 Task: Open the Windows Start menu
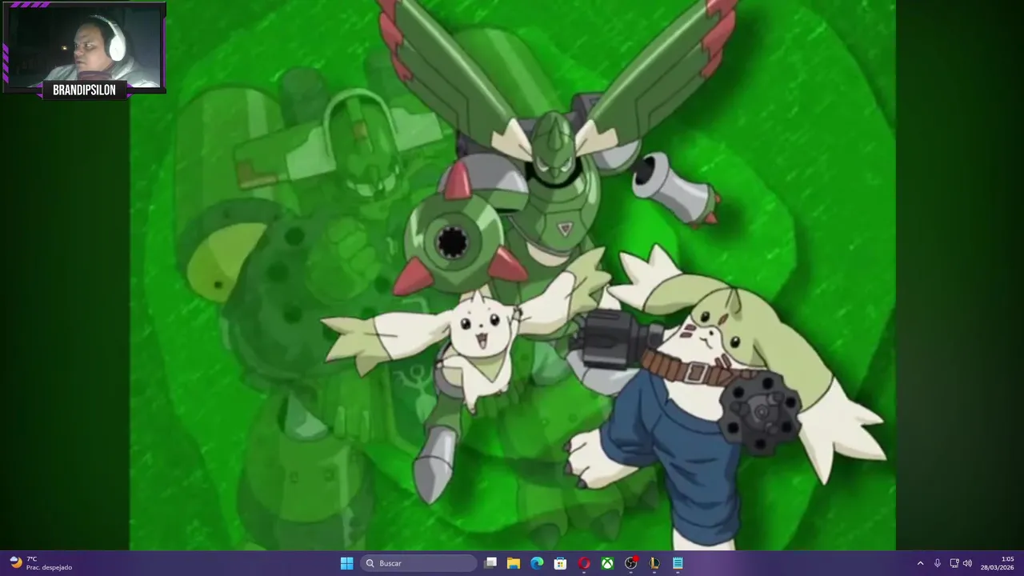click(x=346, y=563)
